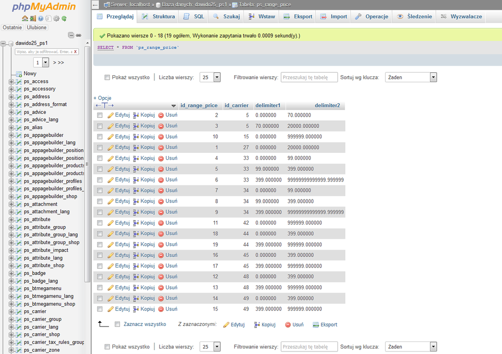Expand the ps_attribute tree node
Image resolution: width=502 pixels, height=354 pixels.
click(x=11, y=220)
